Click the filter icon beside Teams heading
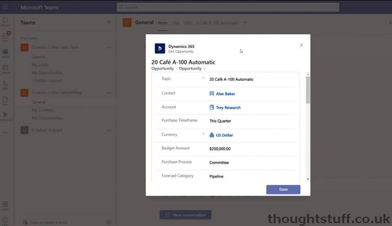Screen dimensions: 392x226 coord(109,22)
